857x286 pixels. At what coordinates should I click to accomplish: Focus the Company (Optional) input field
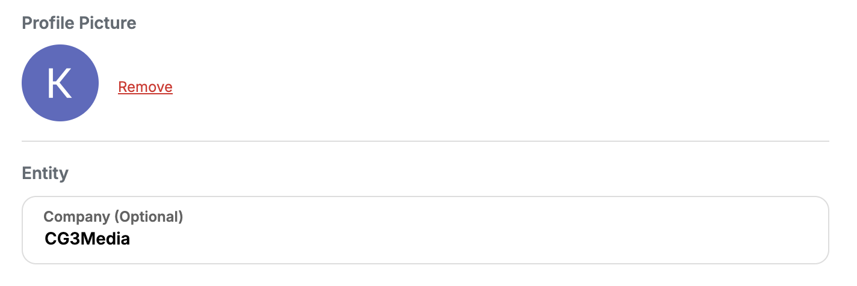click(x=425, y=230)
